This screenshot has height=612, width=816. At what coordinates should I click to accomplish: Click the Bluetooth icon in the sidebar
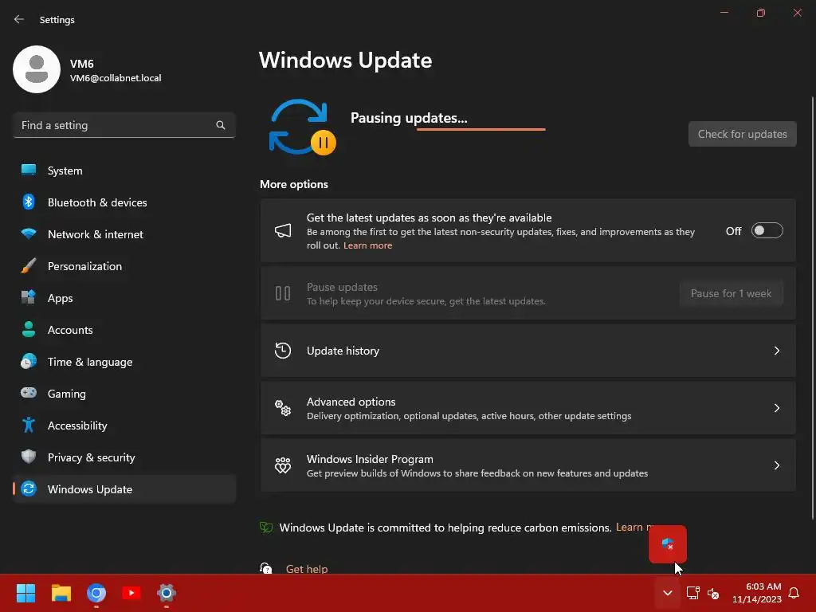pyautogui.click(x=29, y=202)
